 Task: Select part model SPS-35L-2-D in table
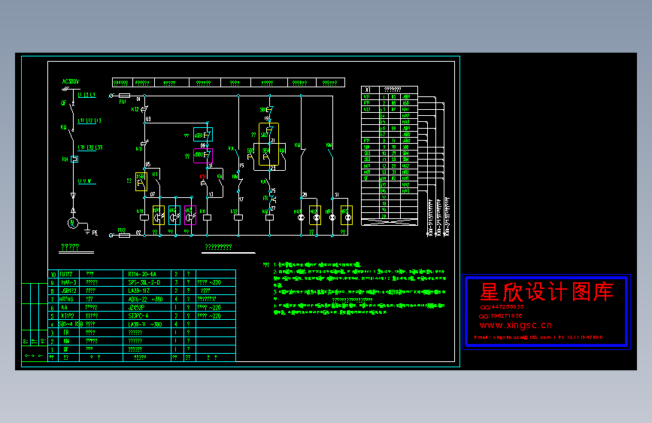tap(144, 282)
